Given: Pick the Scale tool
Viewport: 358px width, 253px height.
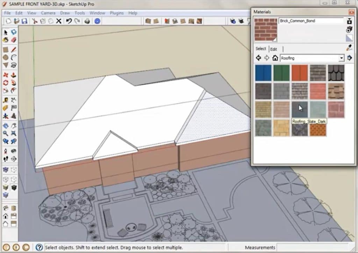Looking at the screenshot, I should [6, 91].
